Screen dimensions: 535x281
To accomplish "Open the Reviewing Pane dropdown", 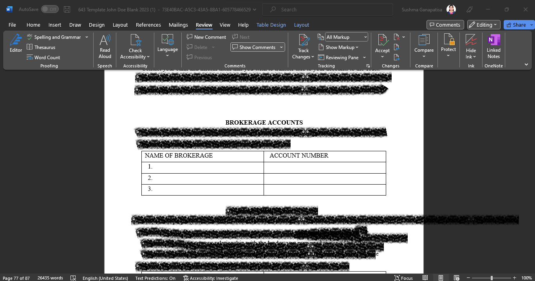I will click(364, 57).
